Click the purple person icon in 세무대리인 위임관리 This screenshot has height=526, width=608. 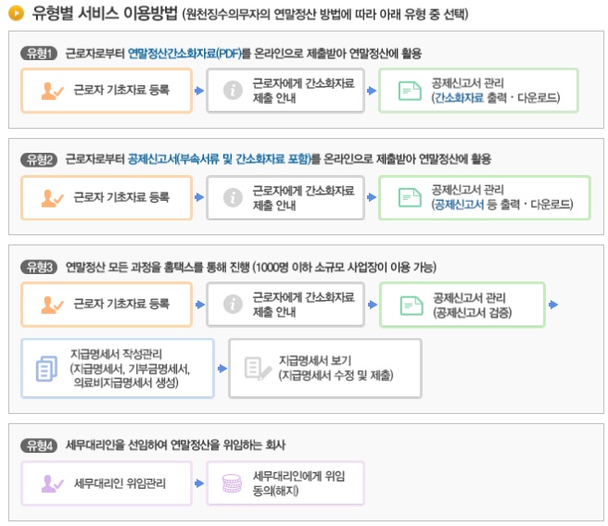pos(52,482)
